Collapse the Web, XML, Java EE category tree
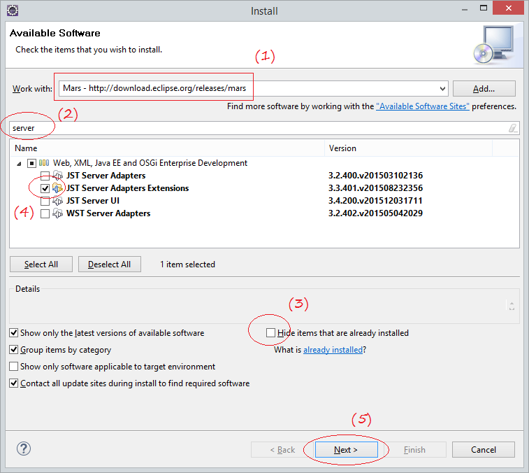The image size is (529, 473). pos(20,164)
